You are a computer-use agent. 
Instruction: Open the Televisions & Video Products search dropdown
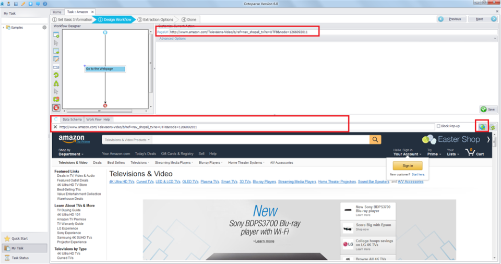(127, 140)
